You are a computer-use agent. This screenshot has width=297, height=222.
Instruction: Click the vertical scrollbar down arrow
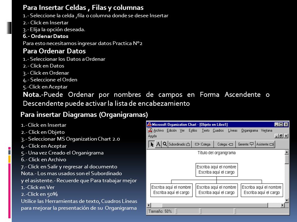287,200
